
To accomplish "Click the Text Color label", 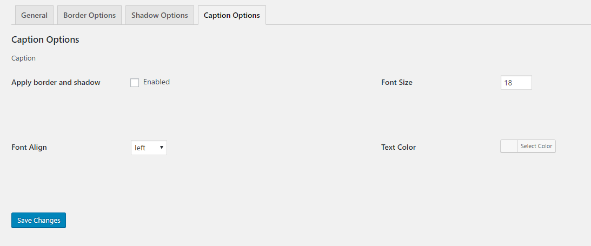I will 399,147.
